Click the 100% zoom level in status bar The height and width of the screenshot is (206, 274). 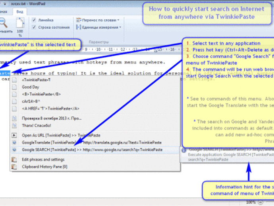(251, 202)
